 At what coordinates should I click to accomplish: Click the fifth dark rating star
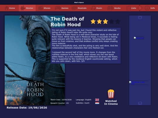point(118,22)
